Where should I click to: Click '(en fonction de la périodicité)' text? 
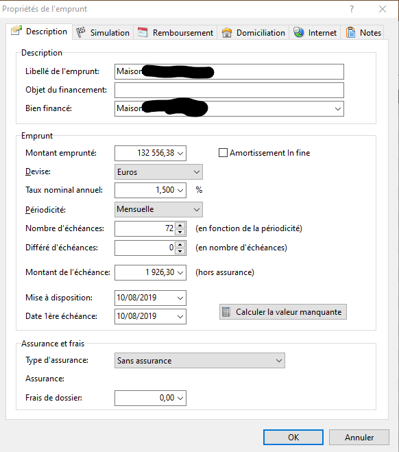pos(249,228)
